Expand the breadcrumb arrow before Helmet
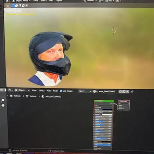 click(7, 96)
